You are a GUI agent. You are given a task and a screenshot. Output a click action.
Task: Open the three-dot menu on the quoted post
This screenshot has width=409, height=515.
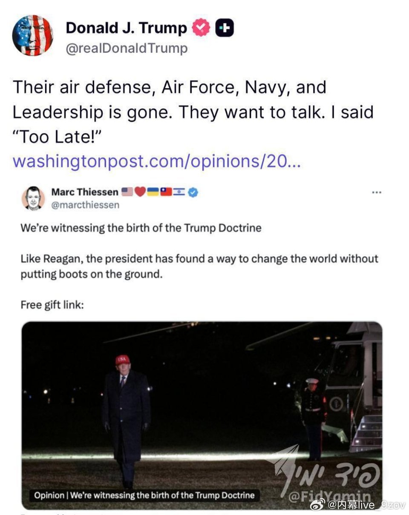tap(377, 192)
